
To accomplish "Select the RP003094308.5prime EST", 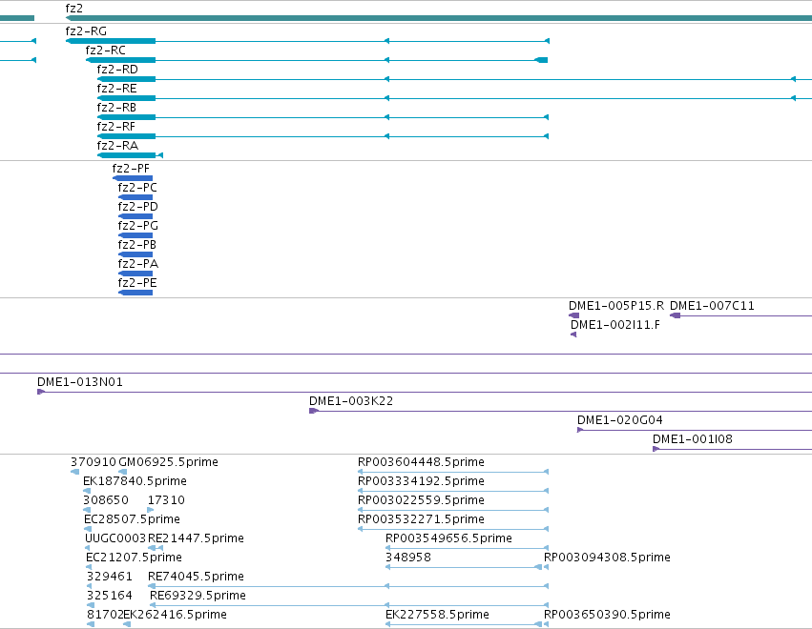I will (x=547, y=567).
